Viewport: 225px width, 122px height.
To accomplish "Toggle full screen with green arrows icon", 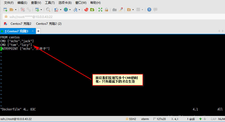I will (100, 10).
